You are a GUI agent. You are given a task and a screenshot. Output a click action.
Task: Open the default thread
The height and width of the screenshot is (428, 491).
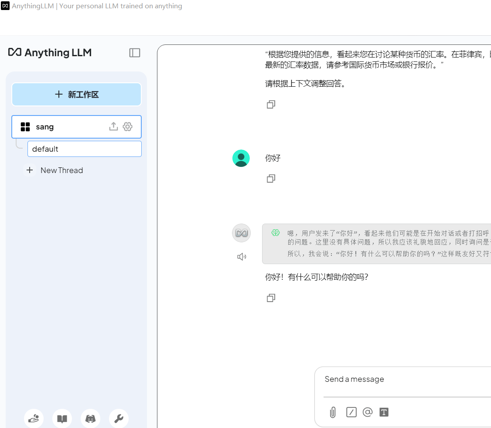point(85,149)
